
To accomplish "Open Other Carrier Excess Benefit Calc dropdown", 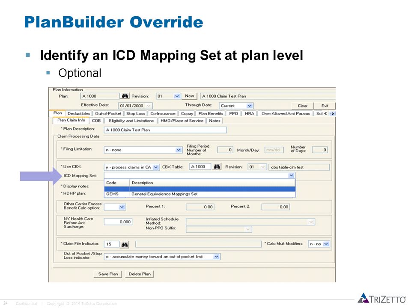I will coord(122,207).
